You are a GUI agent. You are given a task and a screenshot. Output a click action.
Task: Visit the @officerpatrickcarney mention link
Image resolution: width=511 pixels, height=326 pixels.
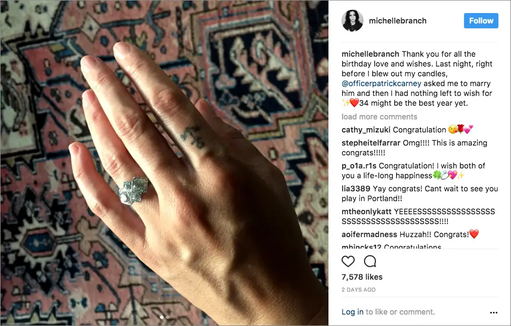tap(381, 83)
